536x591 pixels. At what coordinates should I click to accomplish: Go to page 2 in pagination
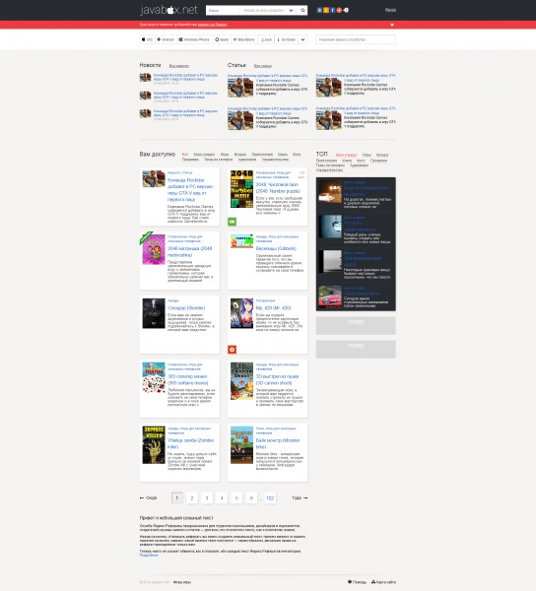coord(192,497)
